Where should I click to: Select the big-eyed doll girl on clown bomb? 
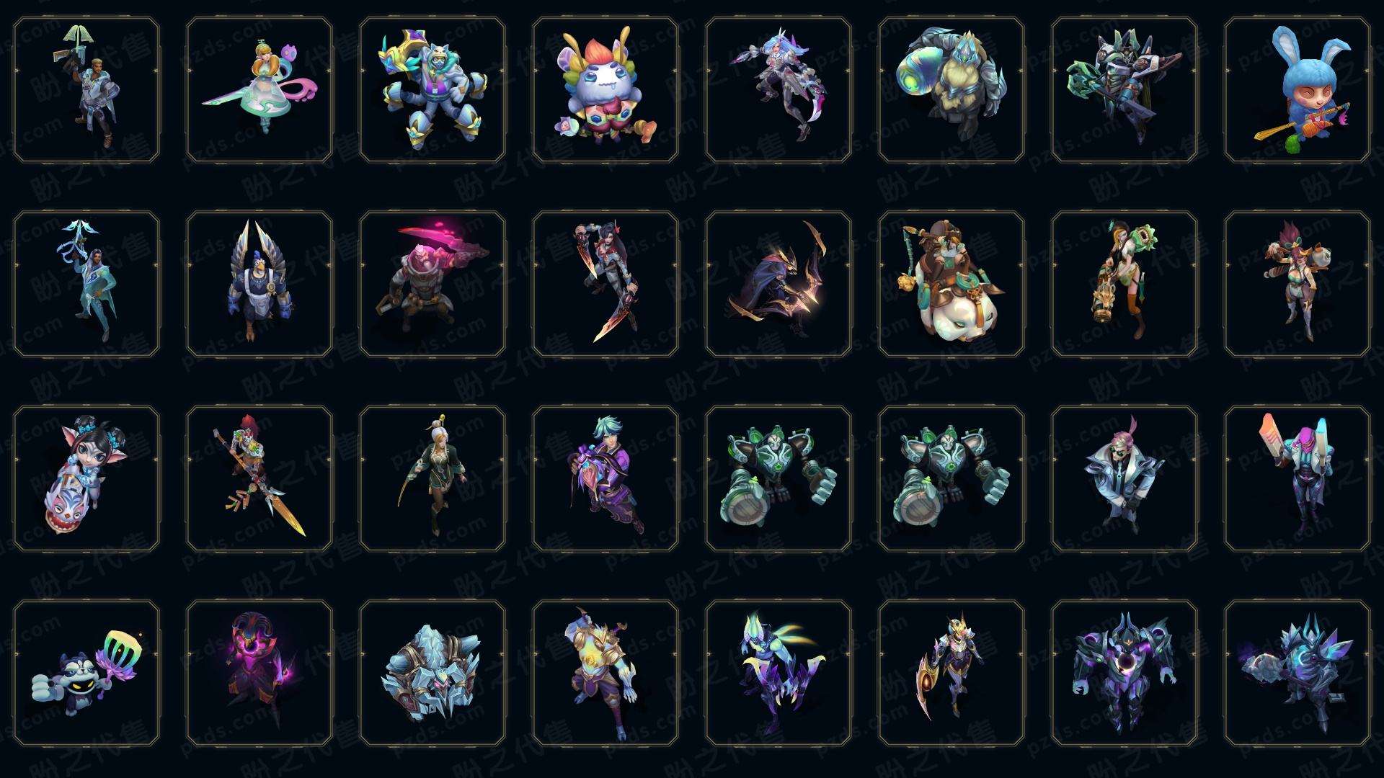click(86, 478)
